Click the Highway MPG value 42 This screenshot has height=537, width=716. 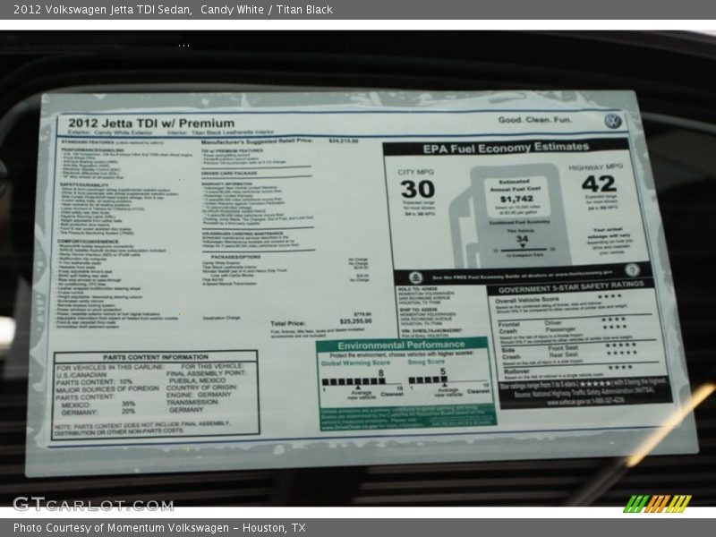[598, 183]
